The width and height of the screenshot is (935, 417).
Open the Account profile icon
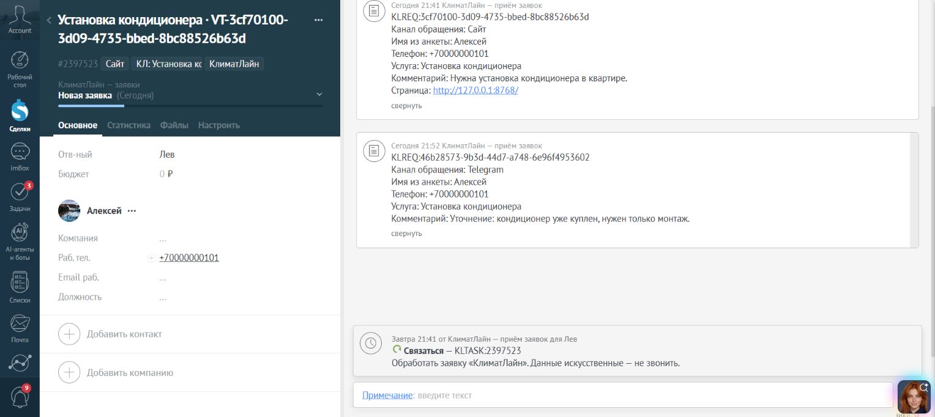tap(20, 20)
